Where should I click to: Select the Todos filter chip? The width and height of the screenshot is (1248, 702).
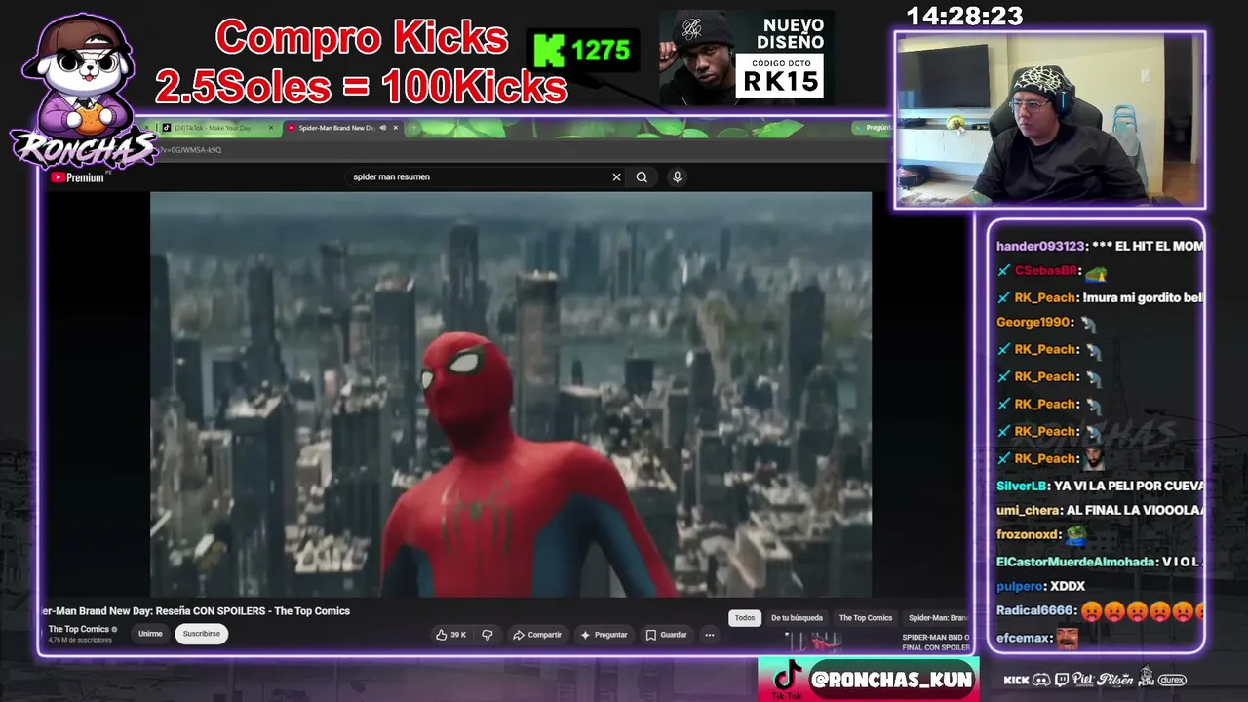[745, 618]
